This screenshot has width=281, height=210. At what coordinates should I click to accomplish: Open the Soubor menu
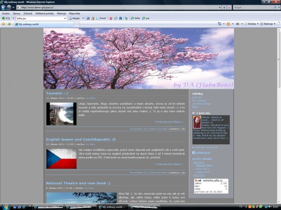[x=6, y=14]
